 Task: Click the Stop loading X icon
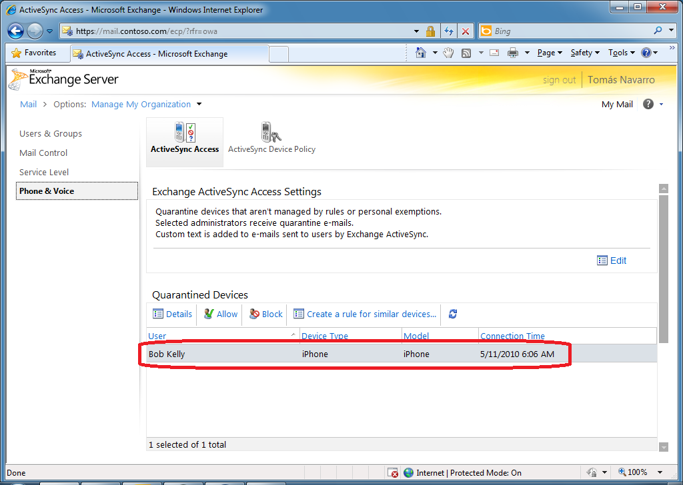[466, 31]
